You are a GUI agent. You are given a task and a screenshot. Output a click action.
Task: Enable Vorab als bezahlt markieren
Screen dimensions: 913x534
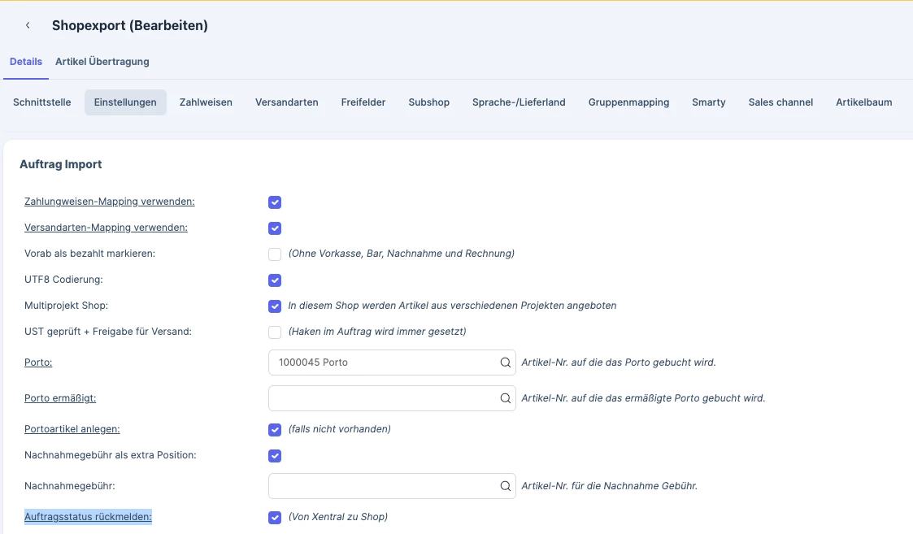[275, 254]
